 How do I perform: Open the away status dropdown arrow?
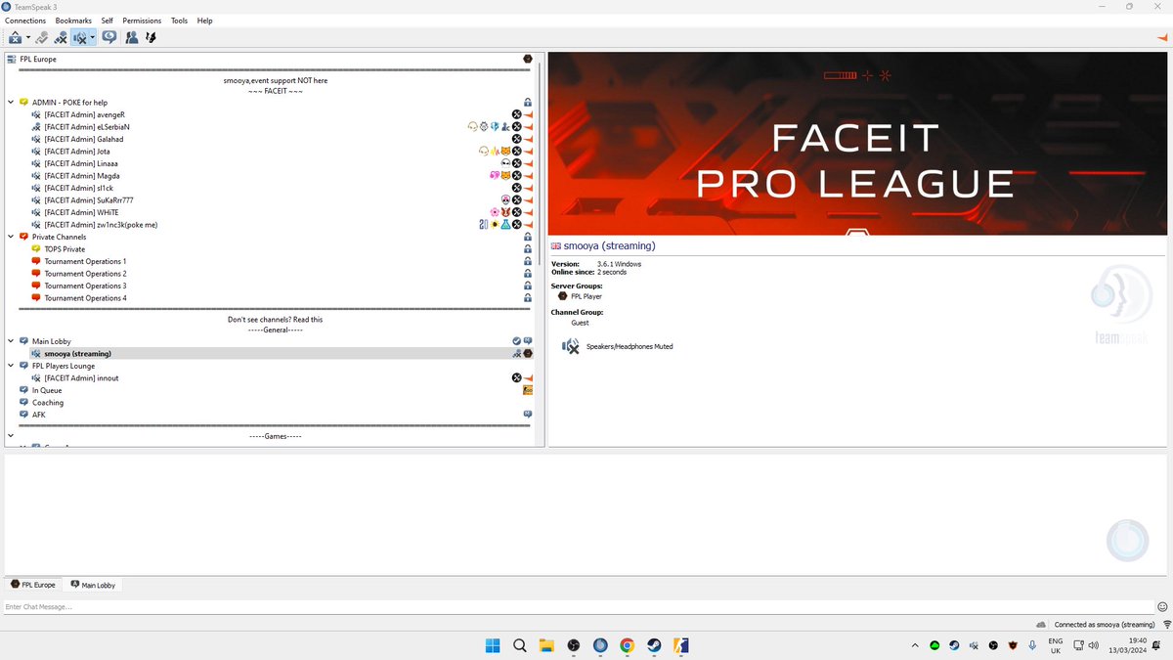[x=28, y=38]
